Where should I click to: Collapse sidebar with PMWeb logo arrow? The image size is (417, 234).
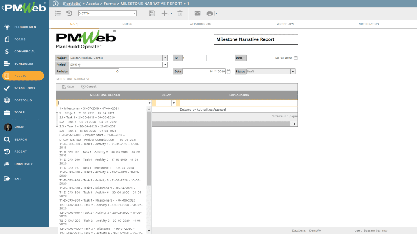click(x=3, y=8)
